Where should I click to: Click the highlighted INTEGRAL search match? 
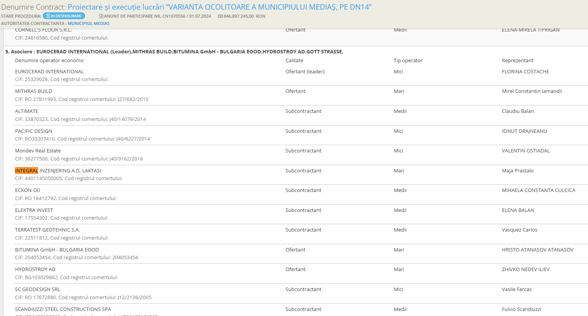tap(27, 170)
